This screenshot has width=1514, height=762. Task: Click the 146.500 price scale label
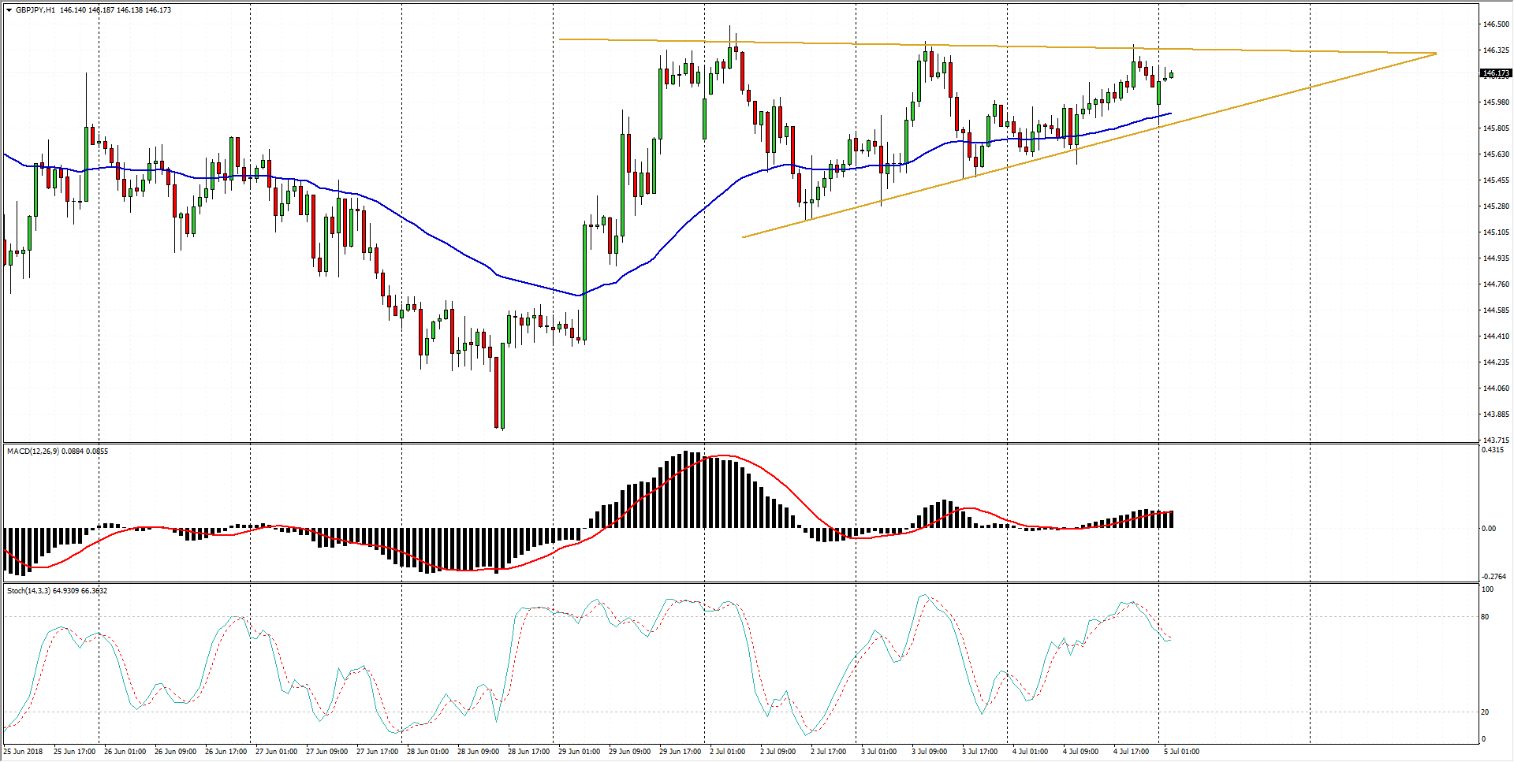point(1496,24)
